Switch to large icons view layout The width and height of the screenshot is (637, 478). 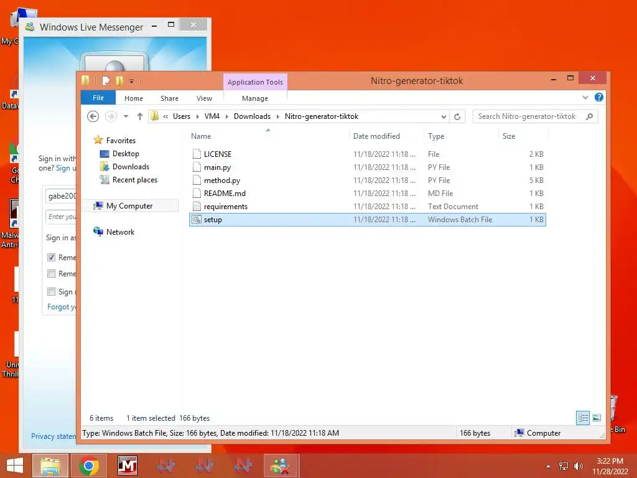[597, 418]
